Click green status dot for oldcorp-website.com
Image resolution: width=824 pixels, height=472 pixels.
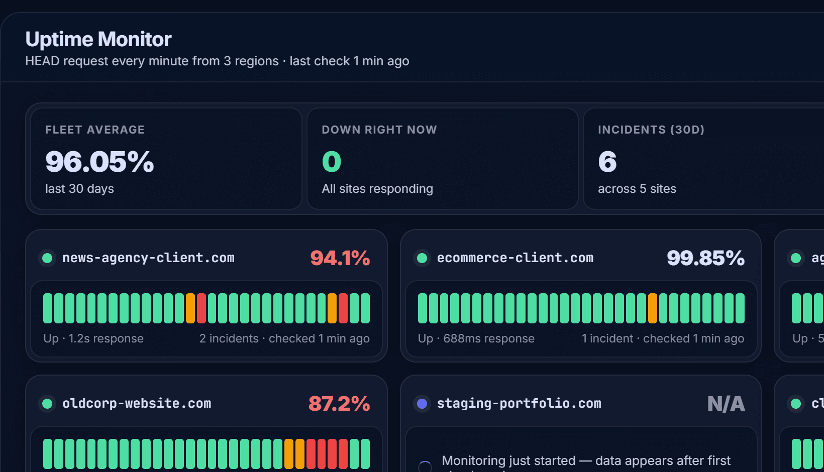point(48,404)
